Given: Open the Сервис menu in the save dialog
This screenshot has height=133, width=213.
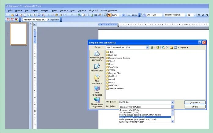Looking at the screenshot, I should 184,47.
